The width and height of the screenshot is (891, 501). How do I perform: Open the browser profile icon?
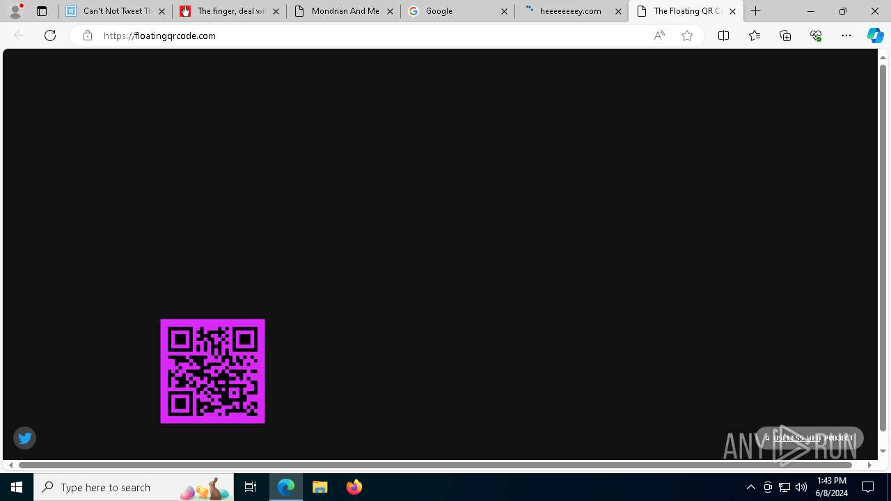pyautogui.click(x=15, y=11)
